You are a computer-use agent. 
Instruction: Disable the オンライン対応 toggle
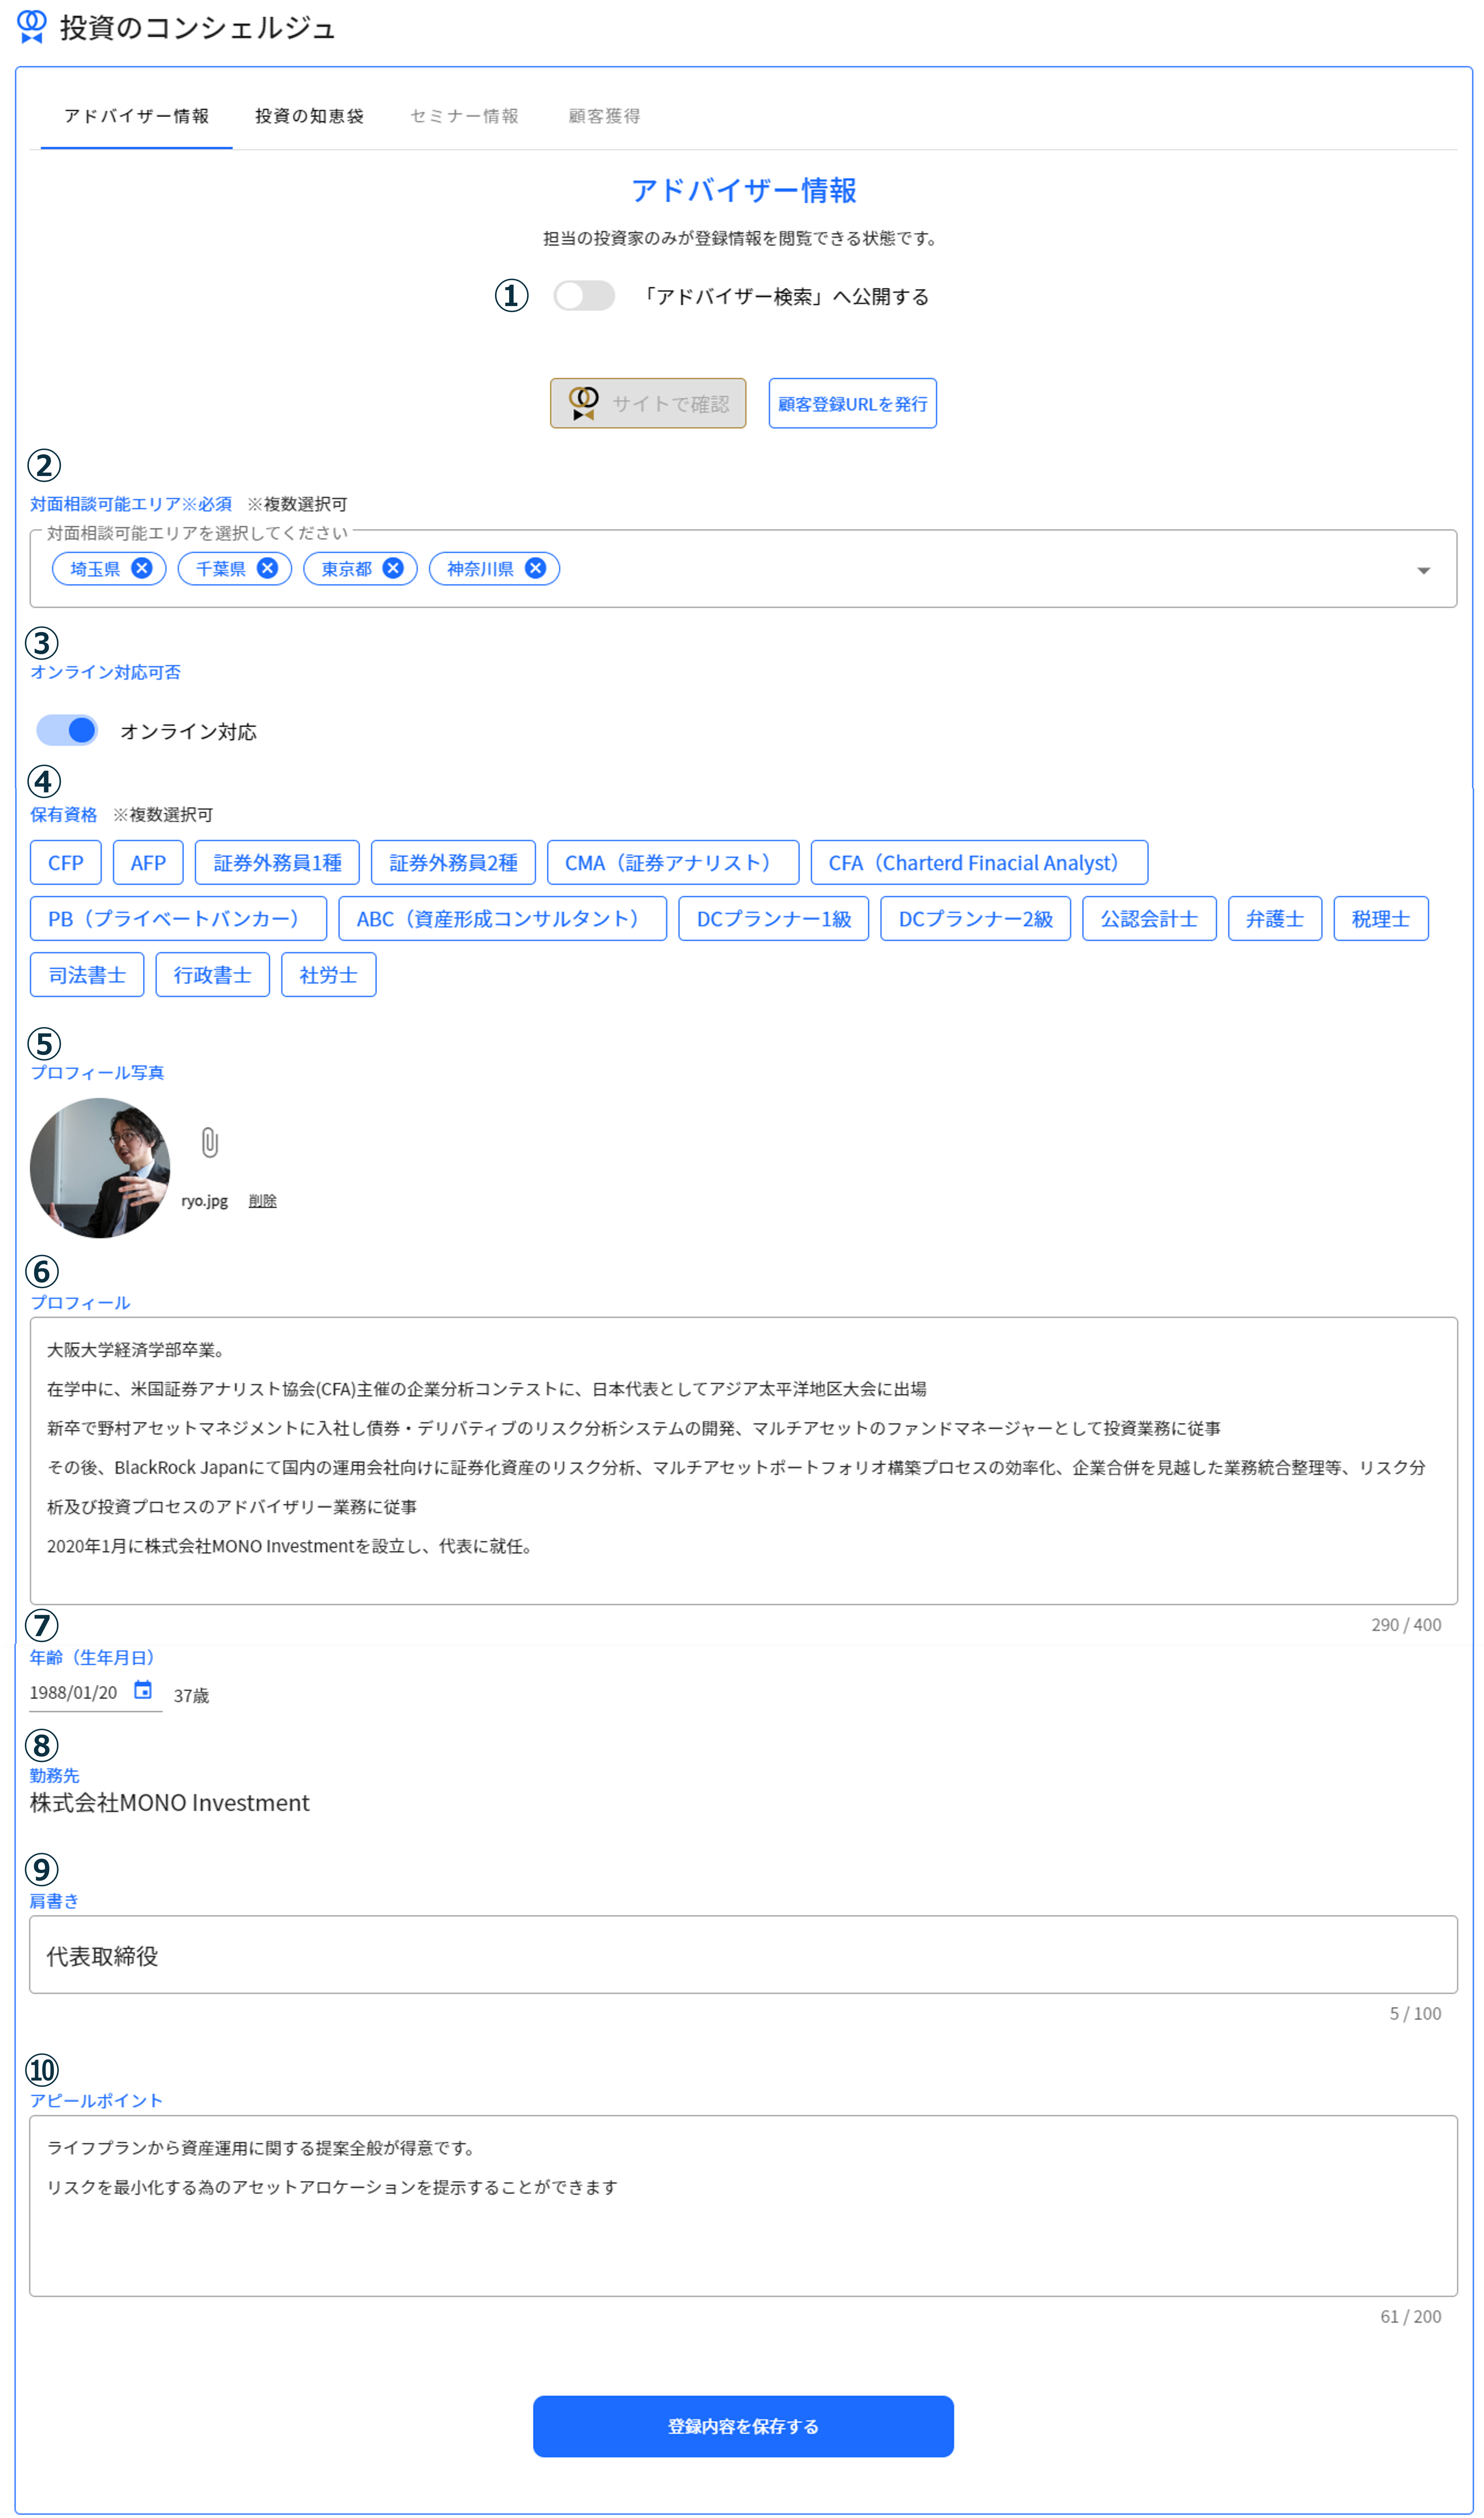point(67,731)
